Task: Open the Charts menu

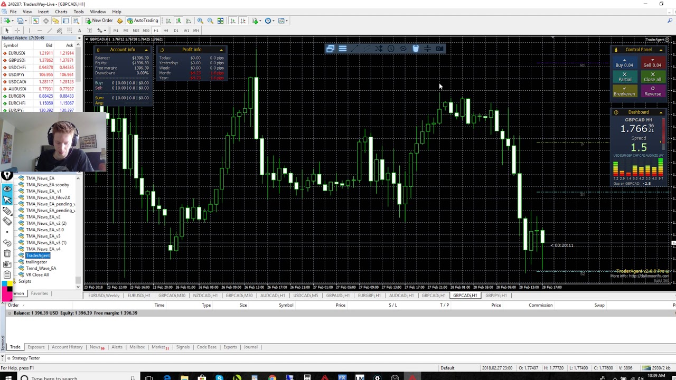Action: (61, 12)
